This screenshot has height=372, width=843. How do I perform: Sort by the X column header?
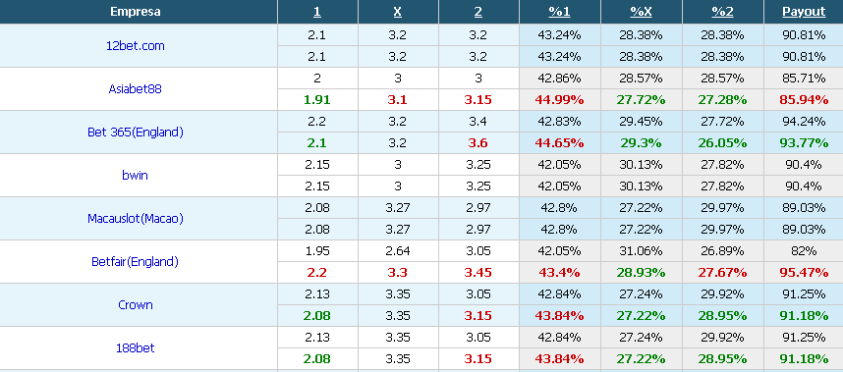click(x=398, y=12)
